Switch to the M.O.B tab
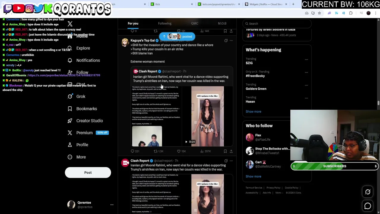The image size is (380, 214). pyautogui.click(x=222, y=23)
